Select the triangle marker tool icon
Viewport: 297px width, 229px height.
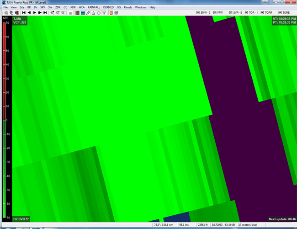pos(93,13)
